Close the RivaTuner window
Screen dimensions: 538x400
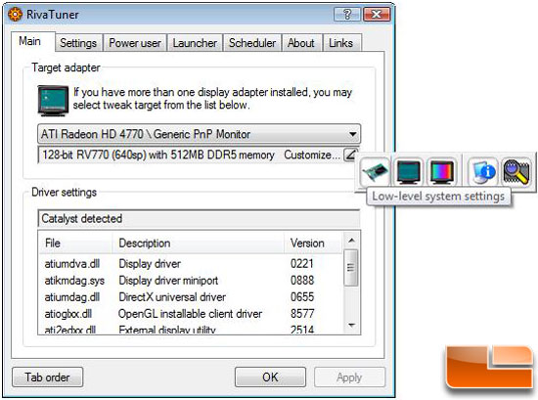click(x=377, y=15)
